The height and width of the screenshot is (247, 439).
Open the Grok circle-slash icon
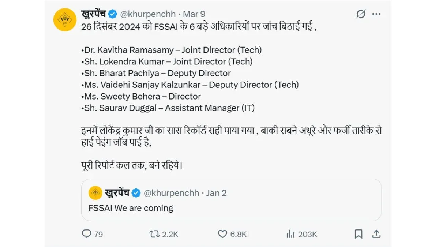pyautogui.click(x=360, y=14)
